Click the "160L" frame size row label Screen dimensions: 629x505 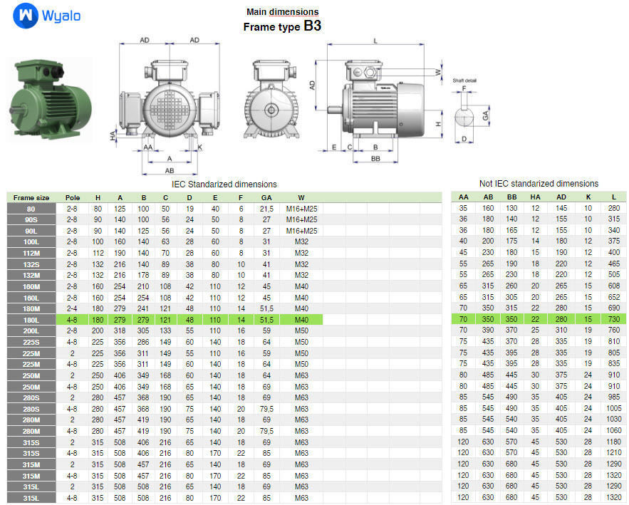(31, 298)
